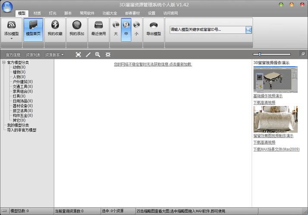Click the network error reload link

tap(153, 64)
